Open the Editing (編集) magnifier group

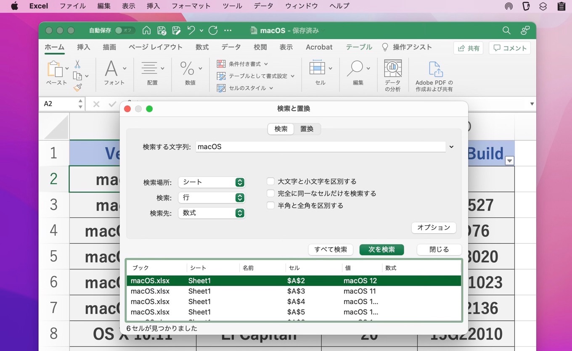pyautogui.click(x=355, y=68)
